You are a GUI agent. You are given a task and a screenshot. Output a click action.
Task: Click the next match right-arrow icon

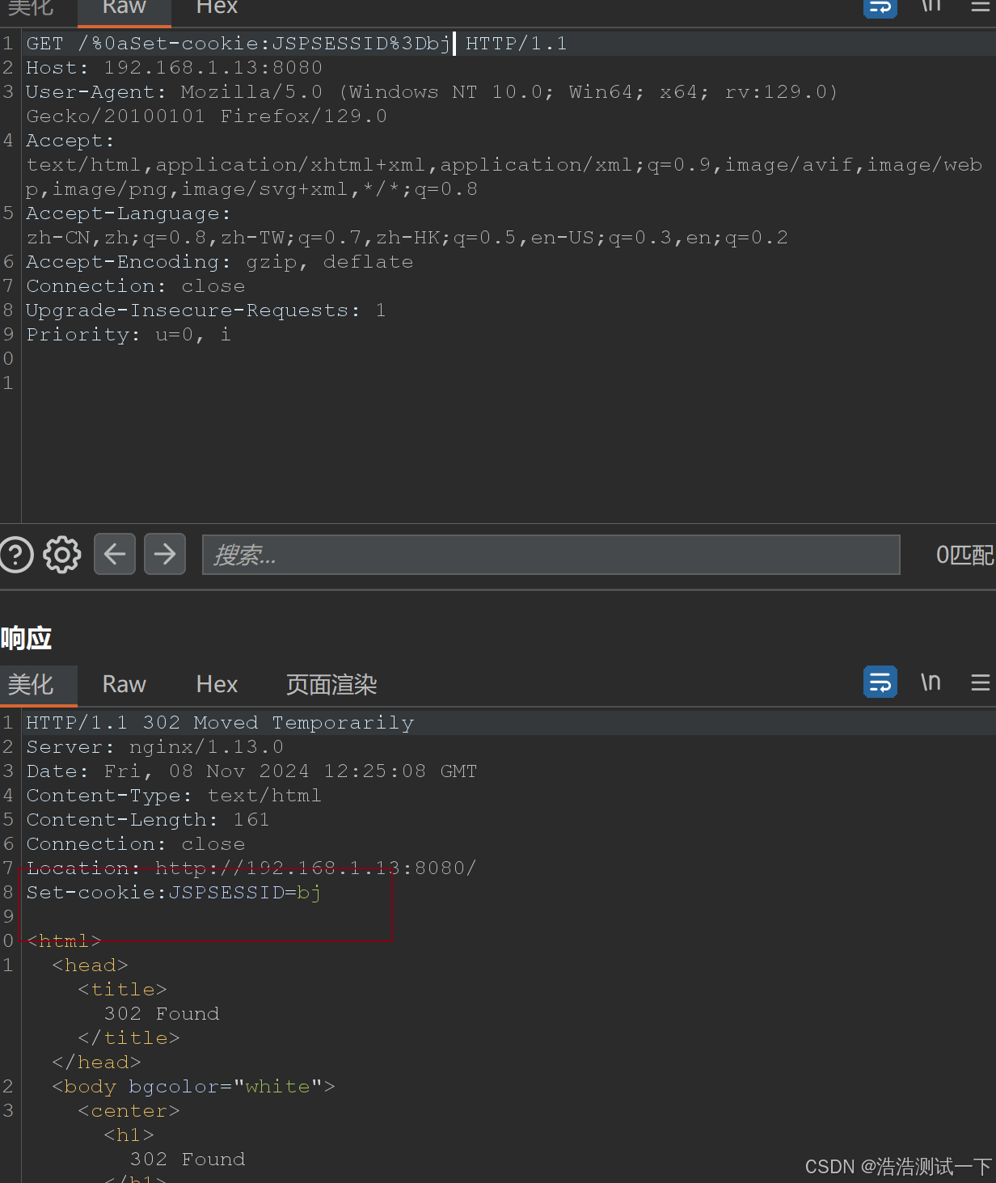(164, 554)
